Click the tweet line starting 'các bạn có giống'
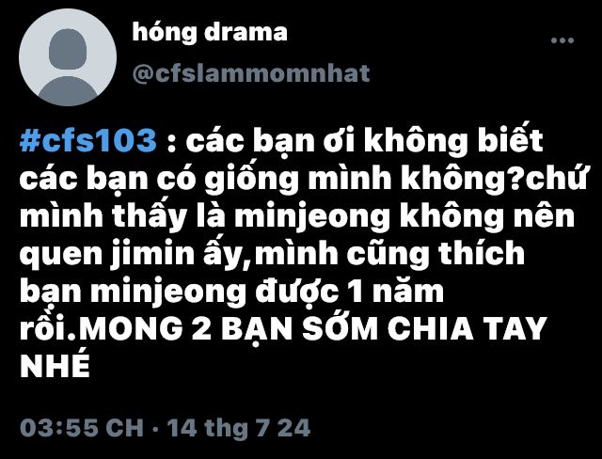Screen dimensions: 602x459 click(x=303, y=179)
